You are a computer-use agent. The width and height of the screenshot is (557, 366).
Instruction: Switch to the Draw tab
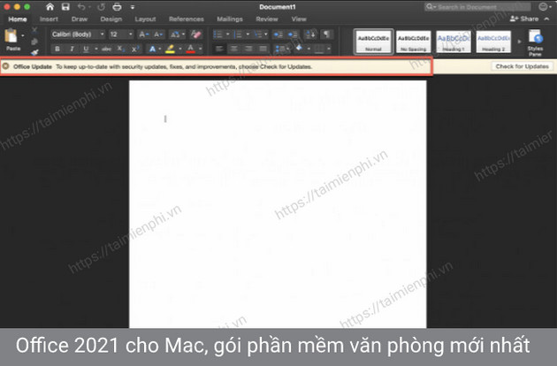(x=80, y=19)
